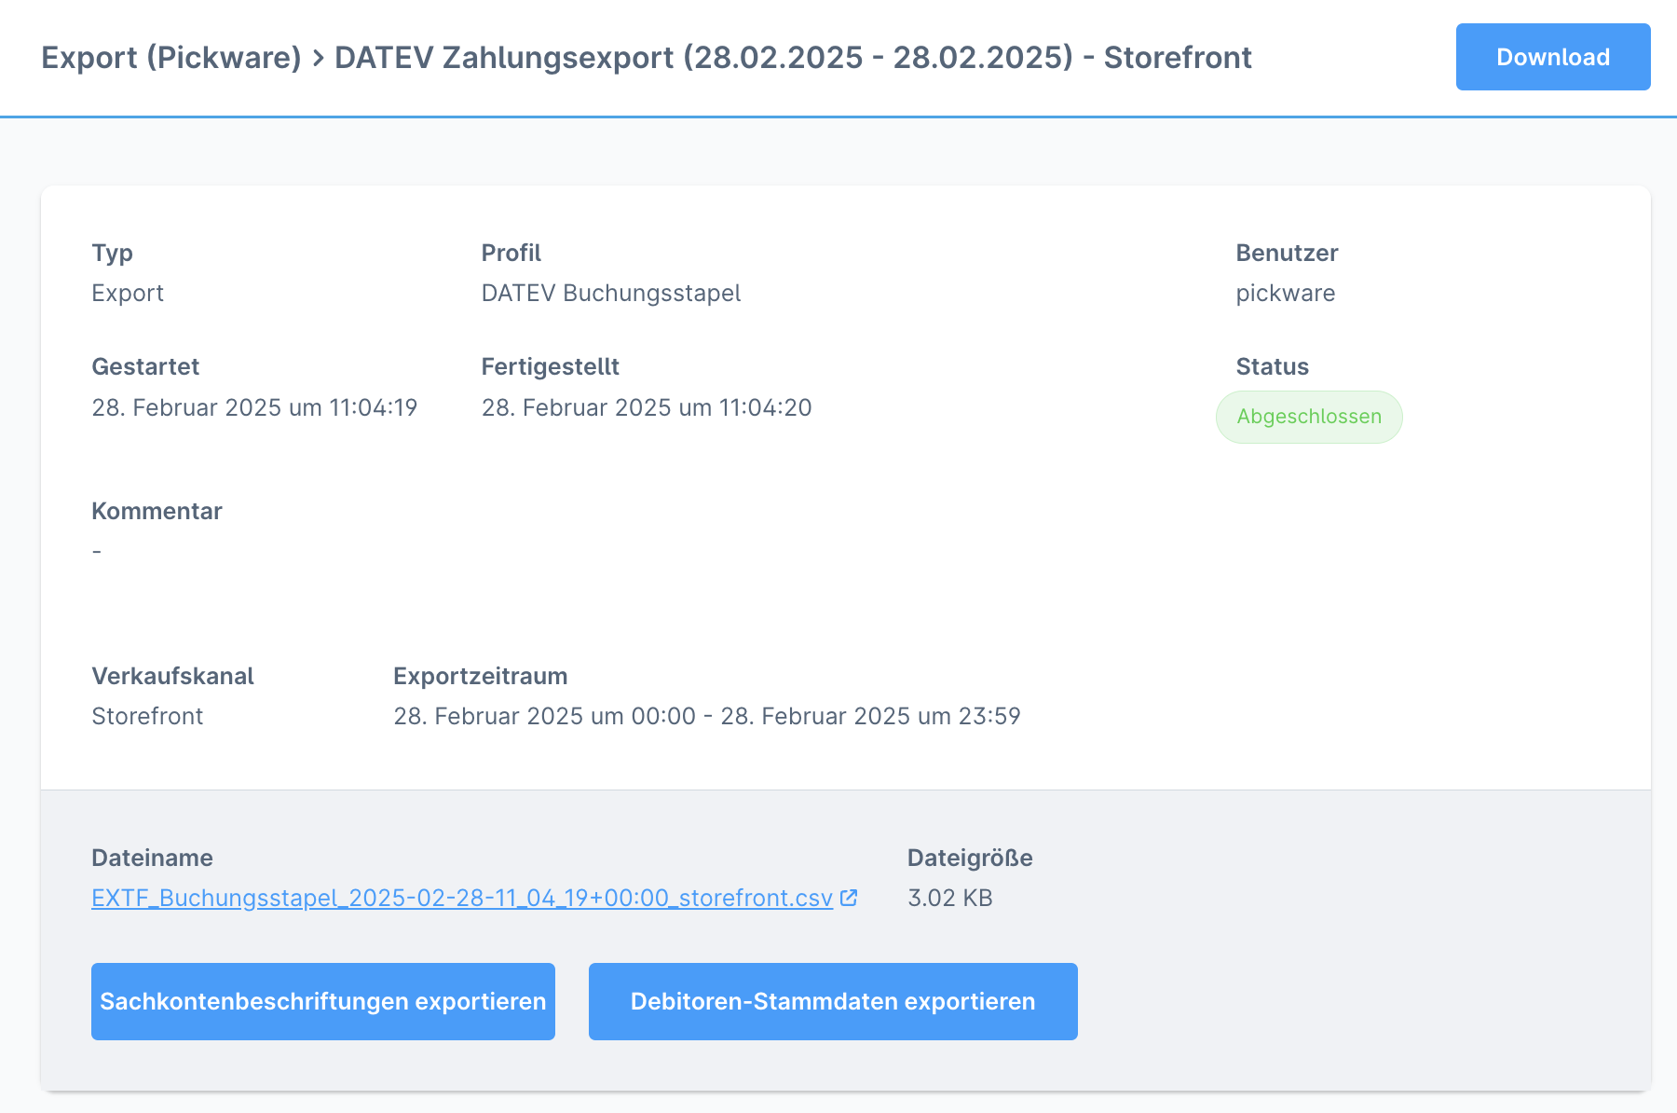The image size is (1677, 1113).
Task: Select the Verkaufskanal value Storefront
Action: [147, 716]
